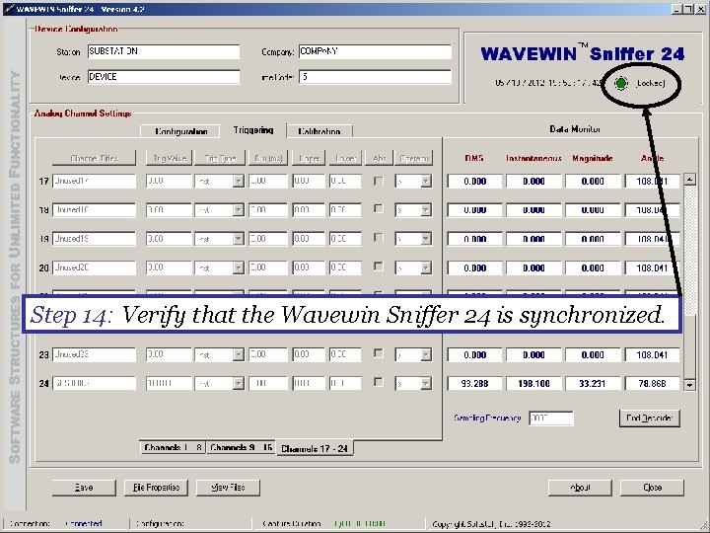This screenshot has height=533, width=710.
Task: Toggle the Abs checkbox for channel 24
Action: pyautogui.click(x=378, y=383)
